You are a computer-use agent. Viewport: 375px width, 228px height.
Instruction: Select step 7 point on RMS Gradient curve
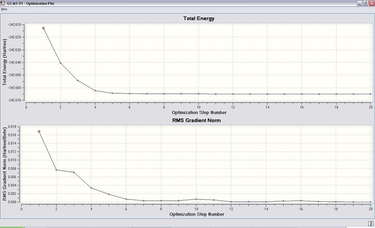click(144, 201)
